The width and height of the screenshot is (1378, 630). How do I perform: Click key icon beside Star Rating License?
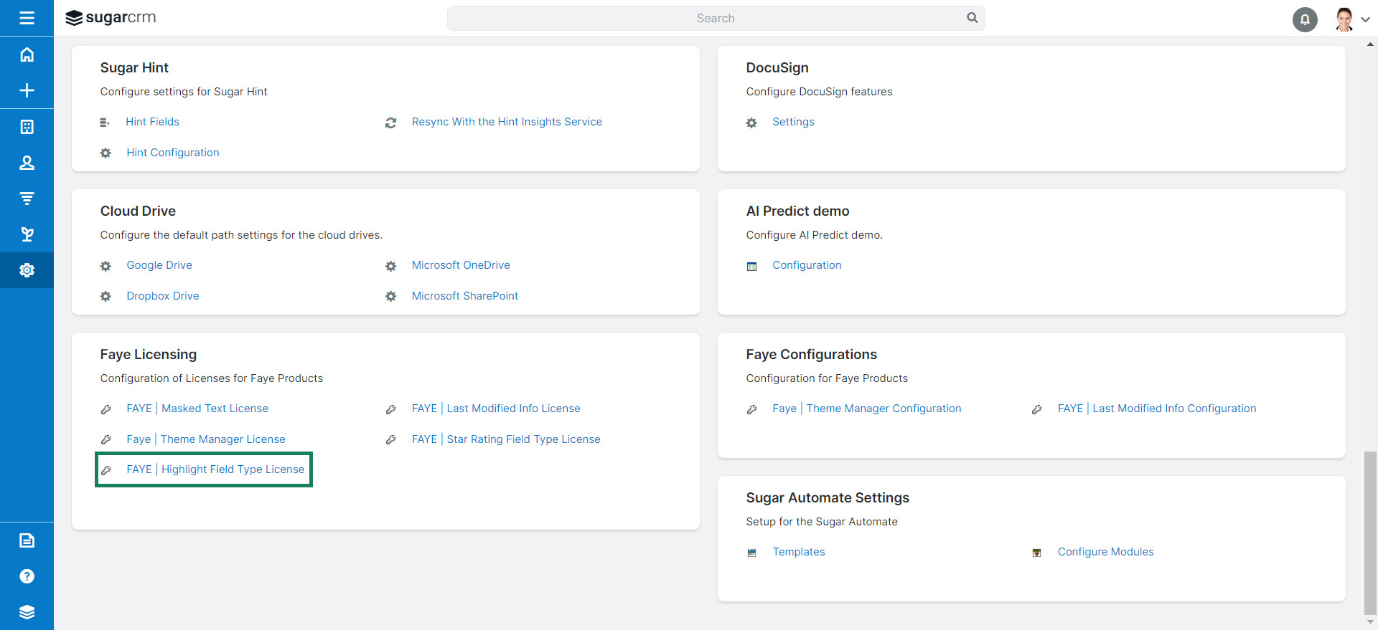[x=390, y=439]
